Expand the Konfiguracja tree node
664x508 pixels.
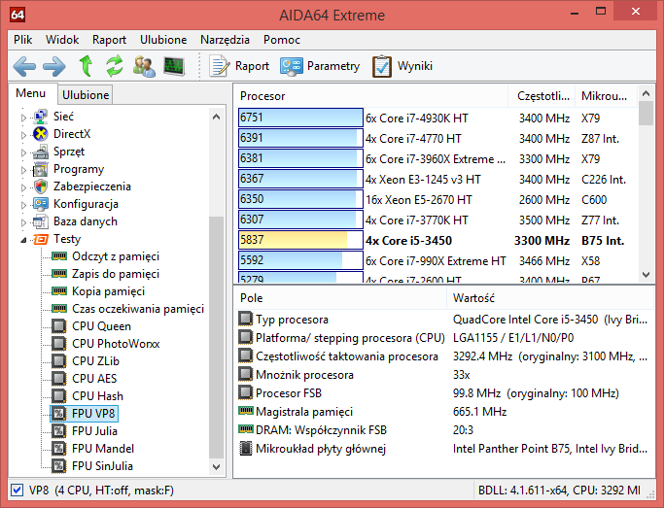[x=23, y=205]
